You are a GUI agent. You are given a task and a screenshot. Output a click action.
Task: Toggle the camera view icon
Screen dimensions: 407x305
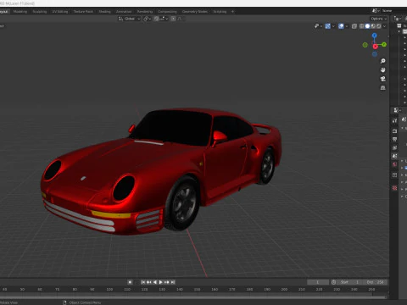point(383,79)
